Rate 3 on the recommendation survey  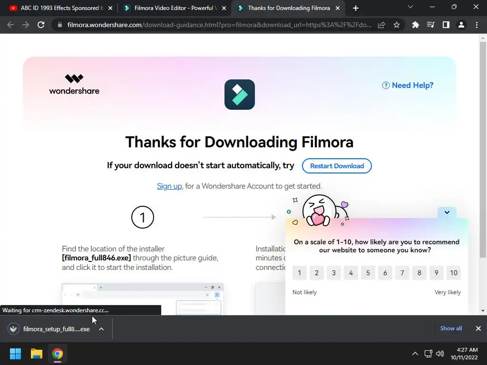pos(333,273)
